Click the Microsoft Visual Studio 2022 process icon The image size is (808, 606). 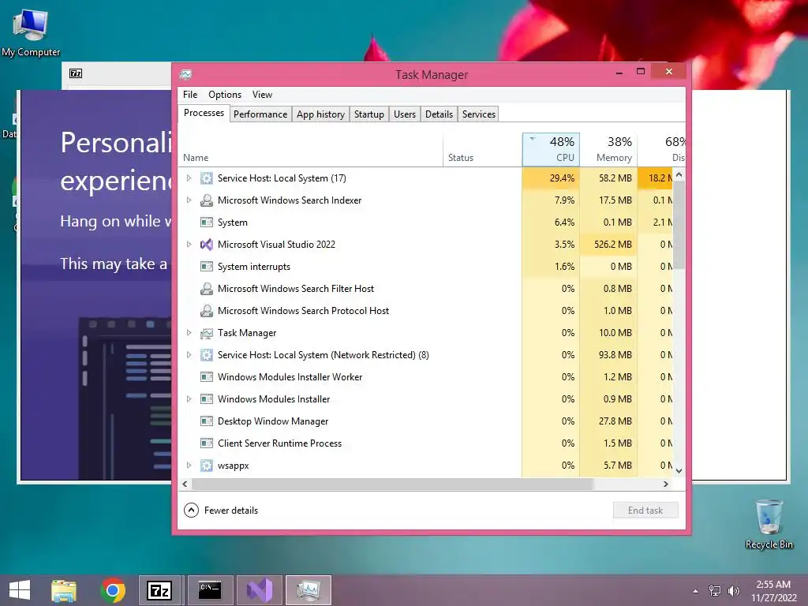207,245
